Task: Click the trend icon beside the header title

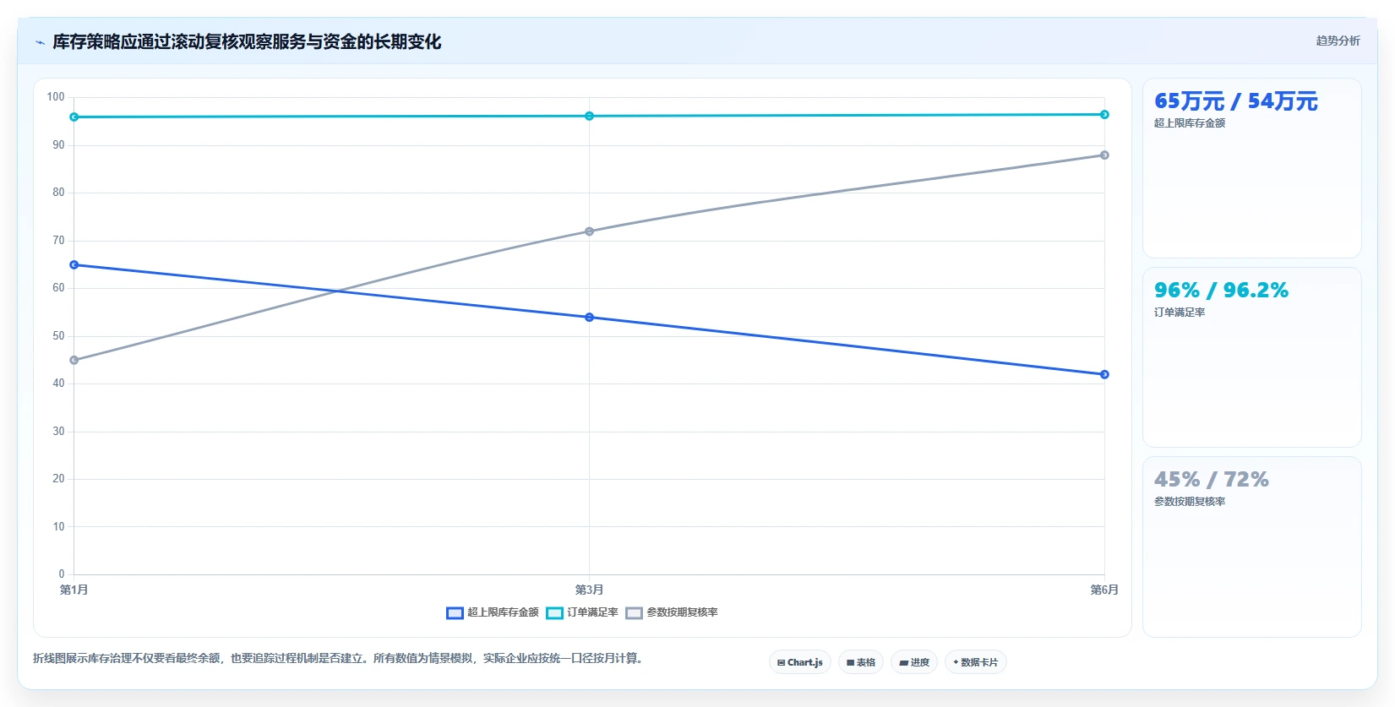Action: point(40,42)
